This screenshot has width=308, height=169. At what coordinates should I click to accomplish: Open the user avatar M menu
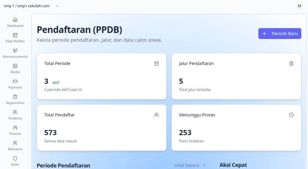pos(299,6)
